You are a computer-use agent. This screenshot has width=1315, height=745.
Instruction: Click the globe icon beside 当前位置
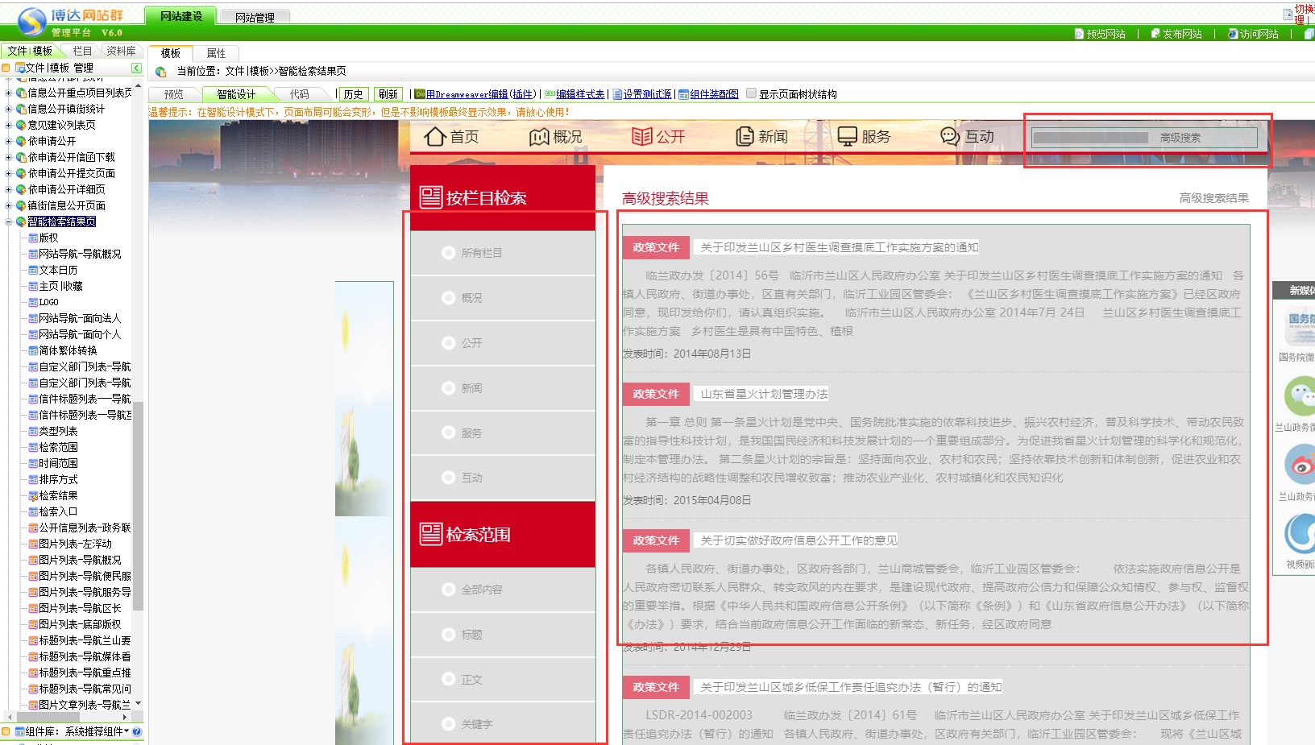(160, 72)
